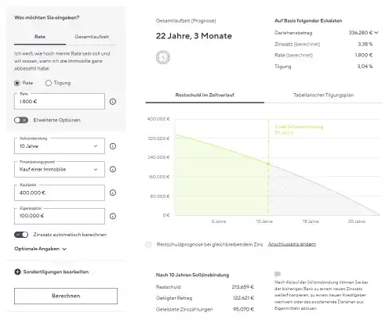Switch to the Gesamtlaufzeit tab
The width and height of the screenshot is (389, 327).
point(92,37)
